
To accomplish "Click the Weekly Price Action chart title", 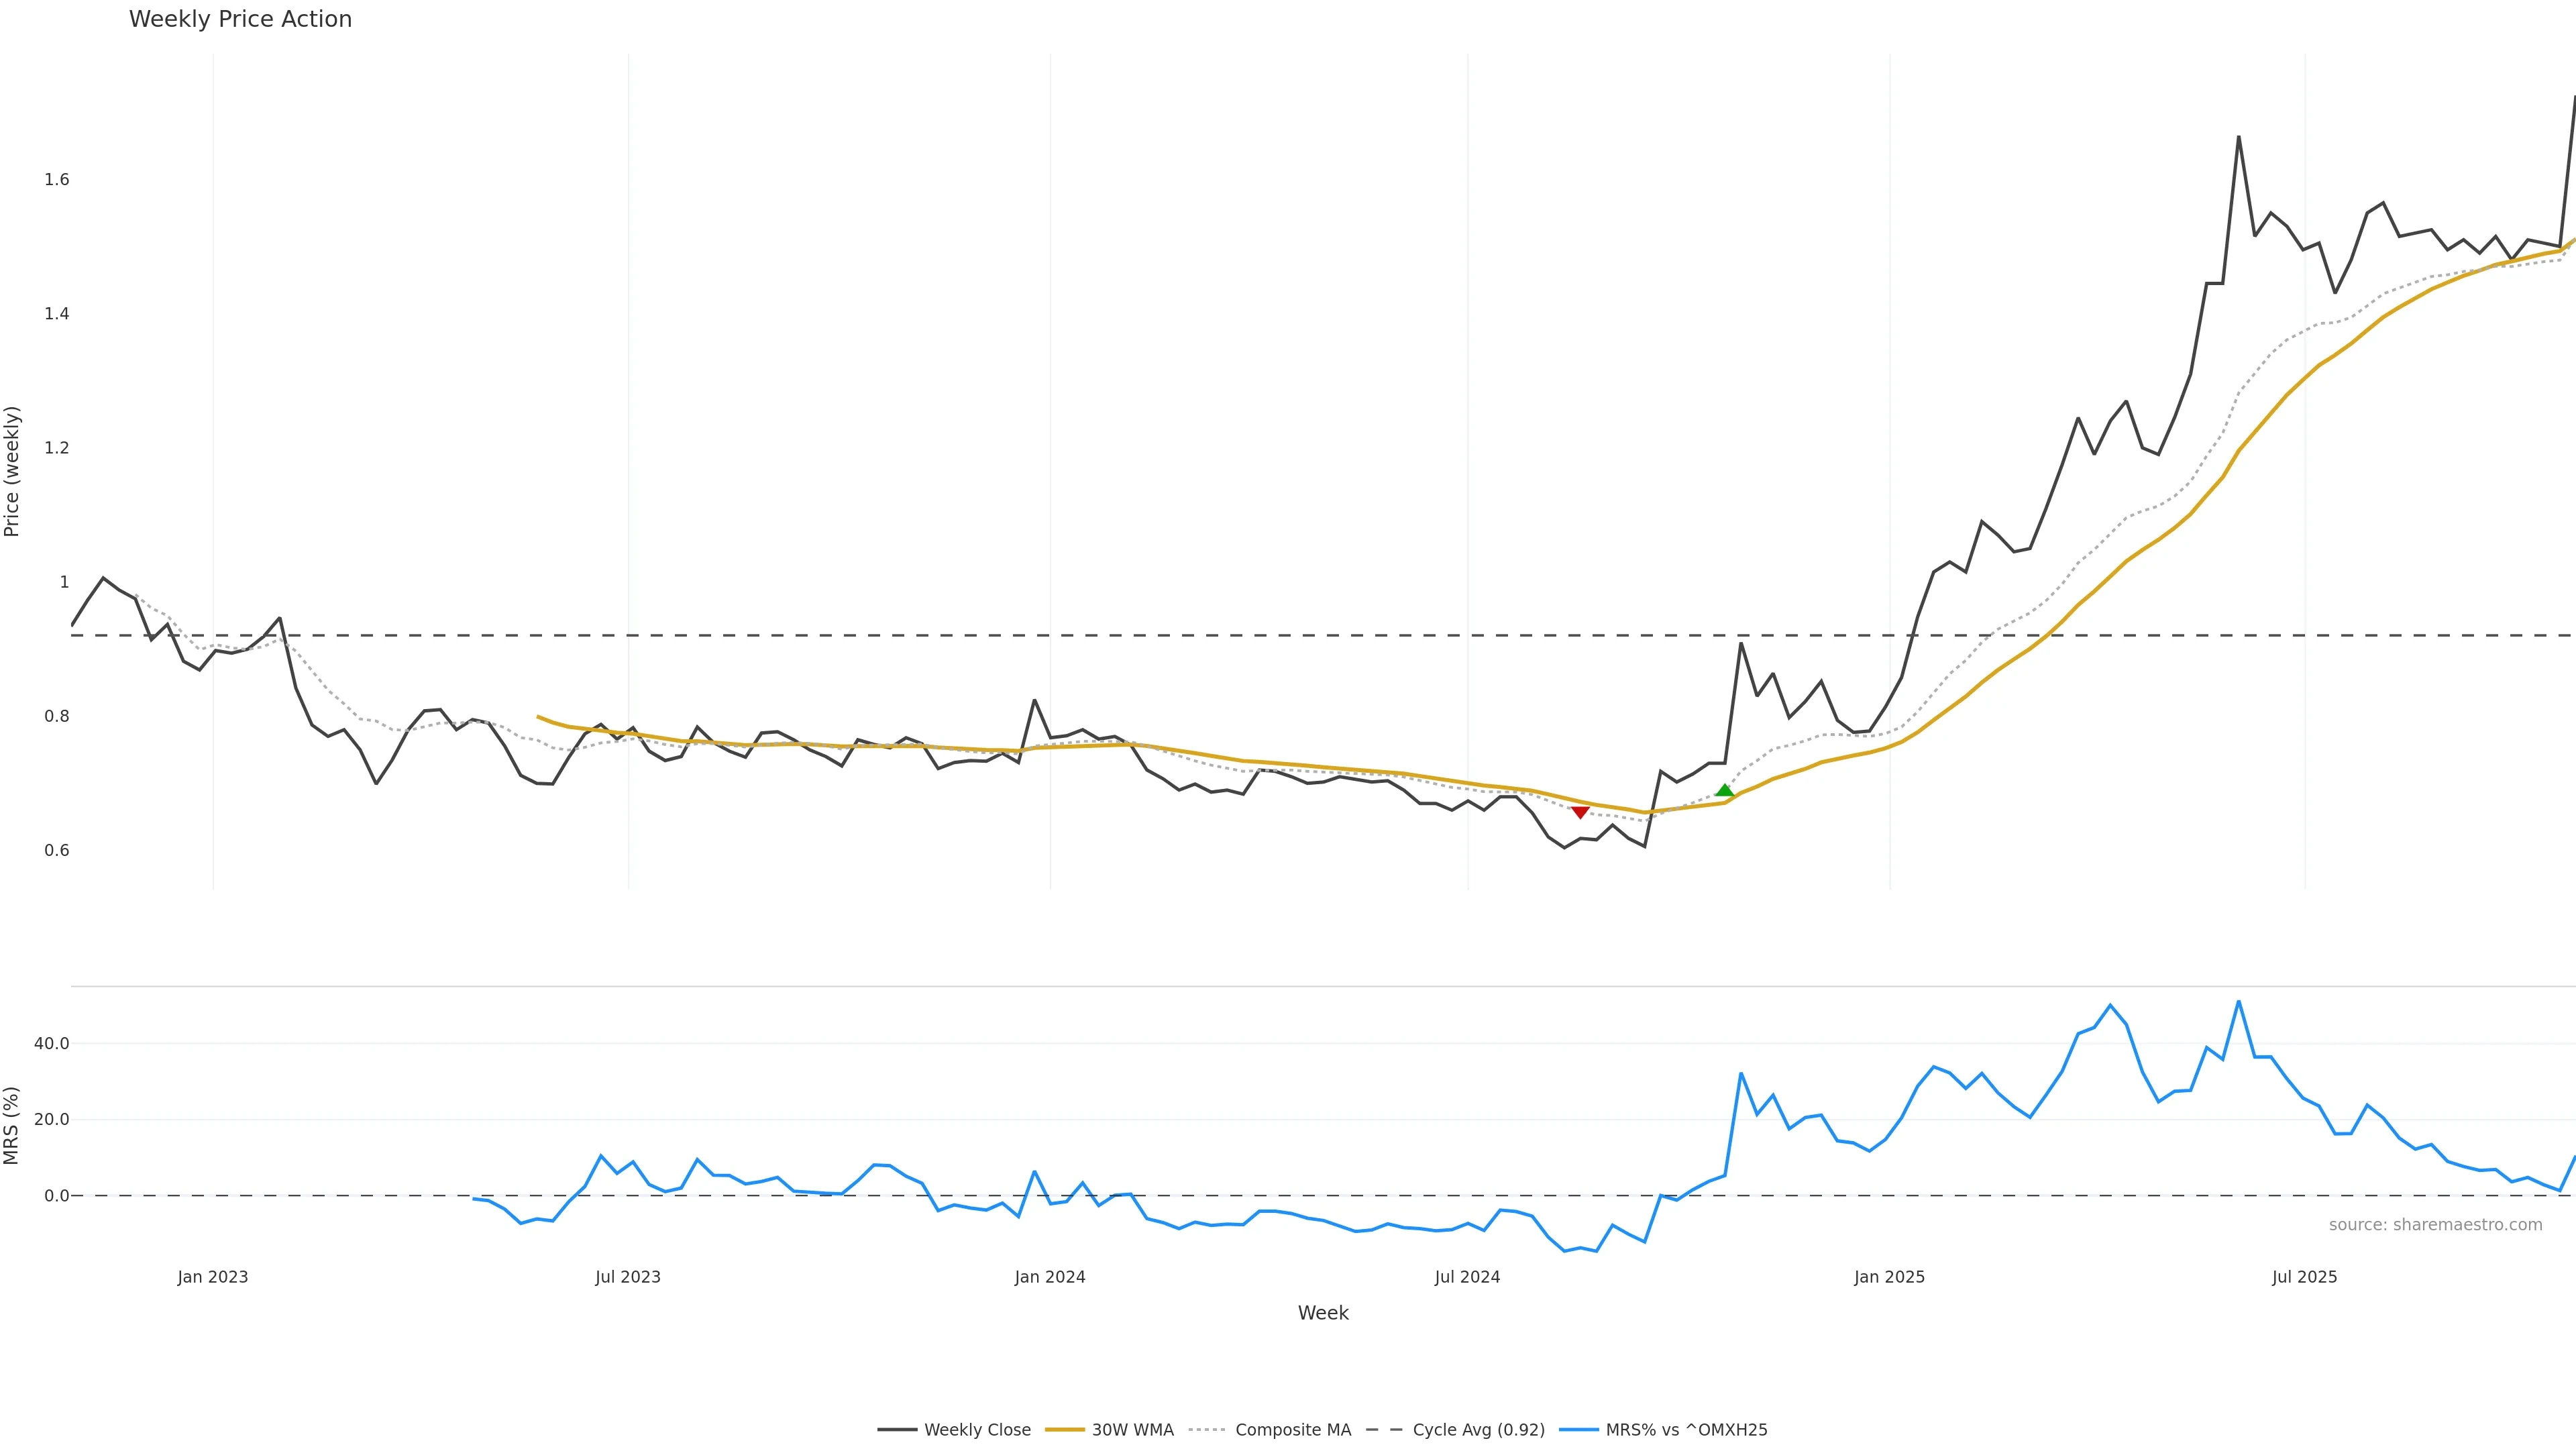I will [240, 19].
